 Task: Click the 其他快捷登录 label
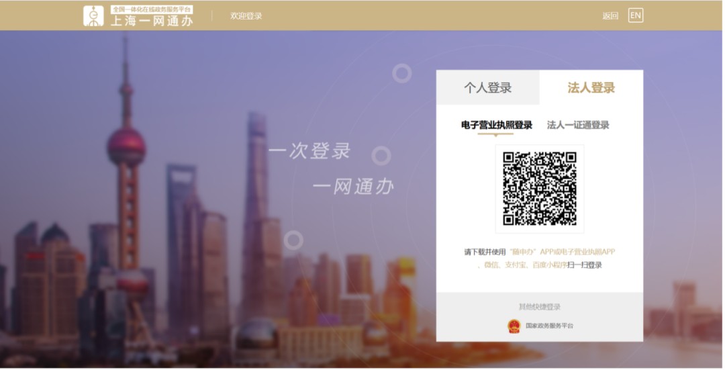(539, 307)
